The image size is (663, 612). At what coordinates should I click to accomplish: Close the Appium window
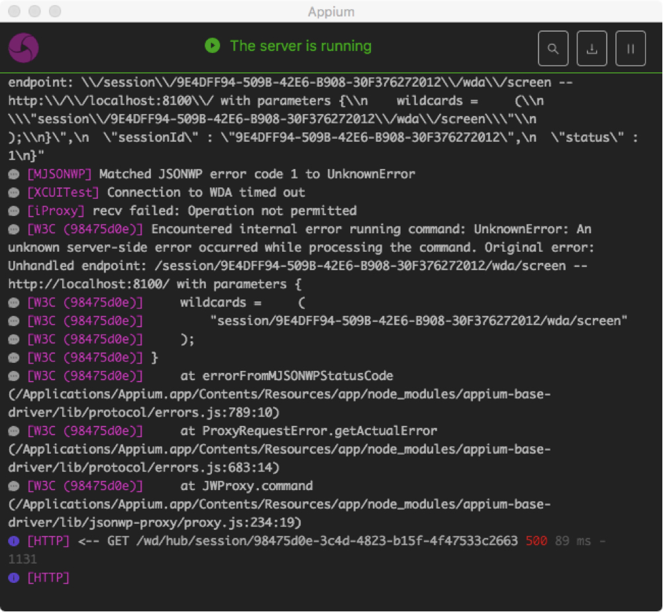tap(13, 11)
